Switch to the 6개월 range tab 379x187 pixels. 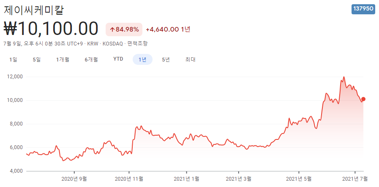point(91,59)
